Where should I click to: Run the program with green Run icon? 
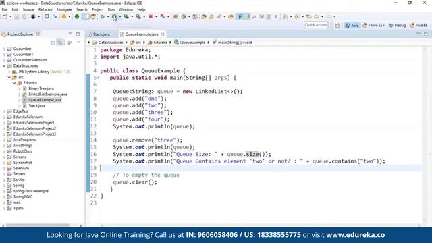[x=114, y=16]
